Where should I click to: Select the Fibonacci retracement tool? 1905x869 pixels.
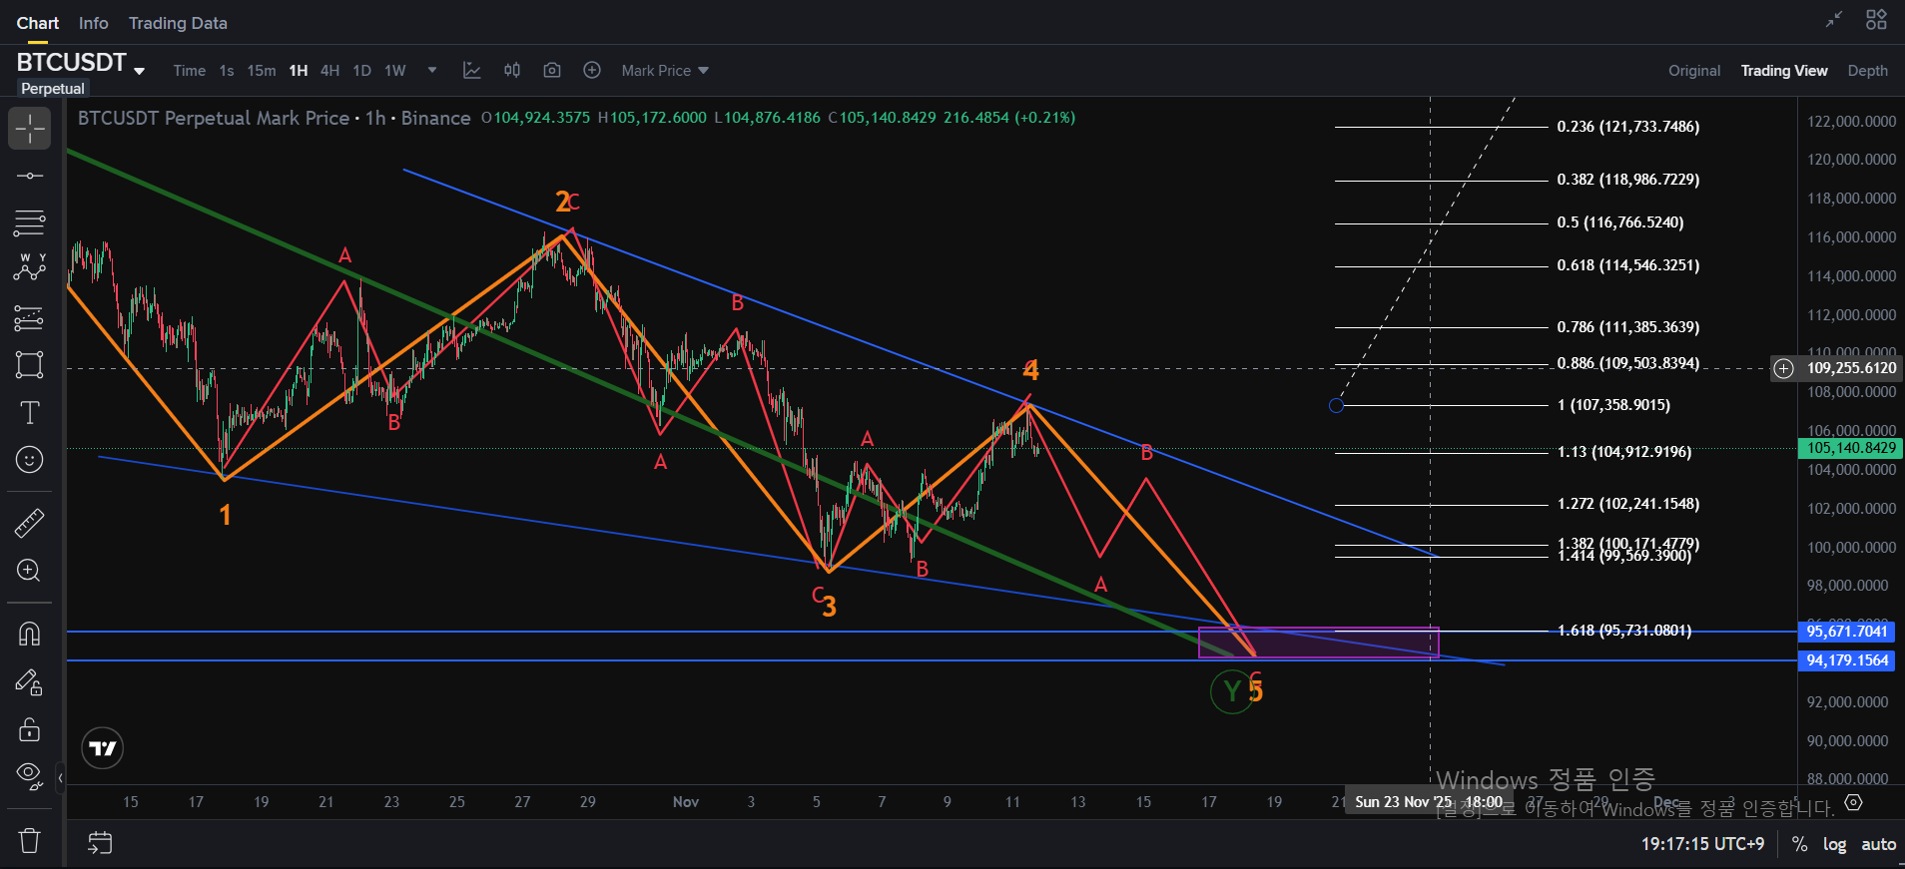30,221
